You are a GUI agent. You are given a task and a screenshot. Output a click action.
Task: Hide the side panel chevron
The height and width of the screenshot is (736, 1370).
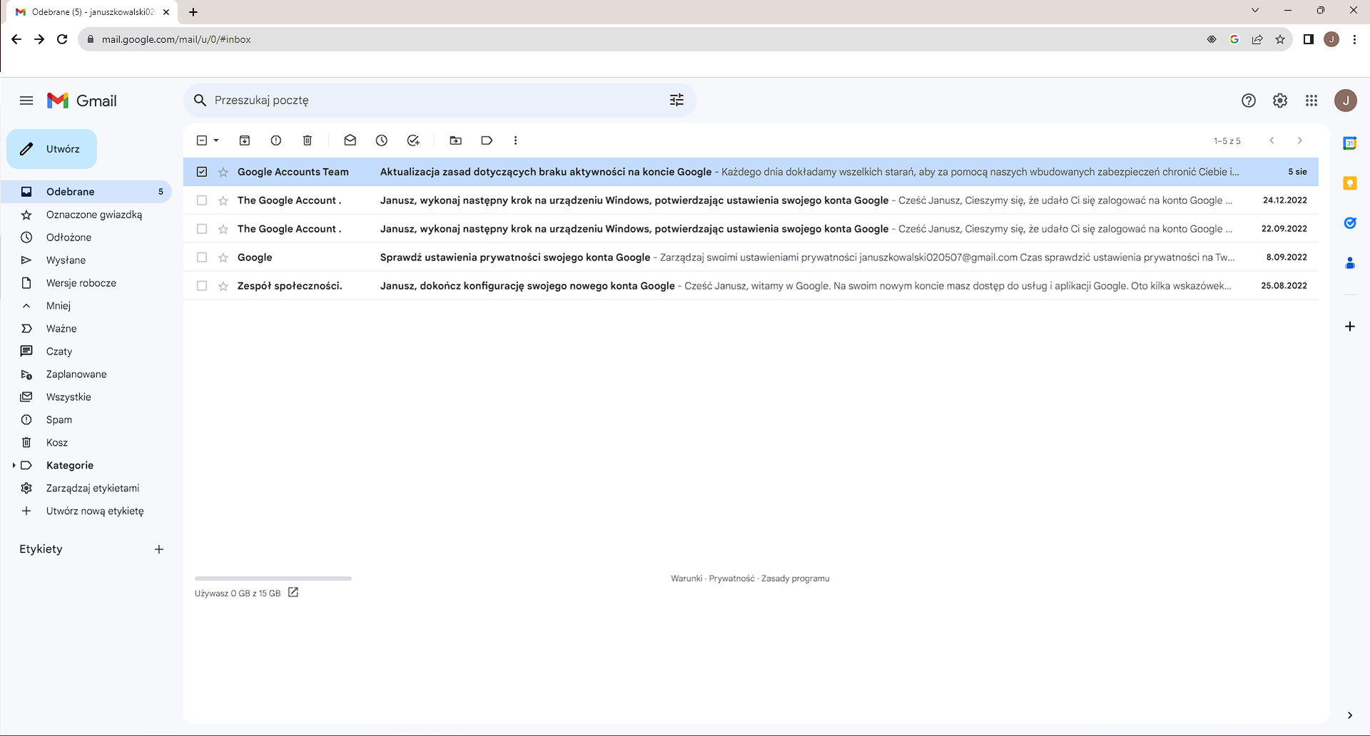1349,715
